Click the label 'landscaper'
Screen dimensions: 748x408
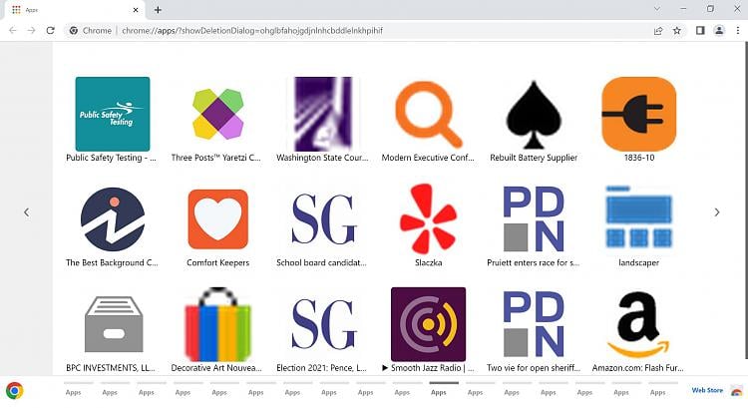click(638, 263)
